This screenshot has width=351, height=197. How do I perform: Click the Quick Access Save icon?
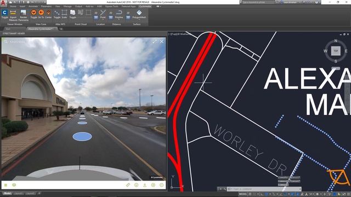click(x=19, y=2)
